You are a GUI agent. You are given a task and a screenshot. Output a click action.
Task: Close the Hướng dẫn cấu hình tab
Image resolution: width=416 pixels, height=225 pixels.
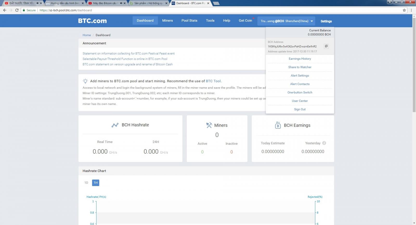click(83, 3)
